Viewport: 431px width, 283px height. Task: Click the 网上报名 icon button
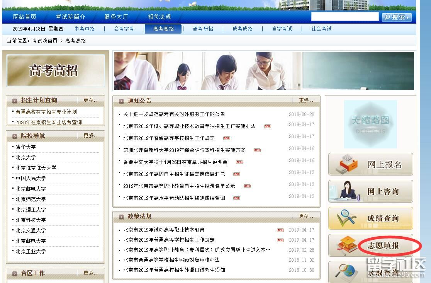pyautogui.click(x=370, y=164)
